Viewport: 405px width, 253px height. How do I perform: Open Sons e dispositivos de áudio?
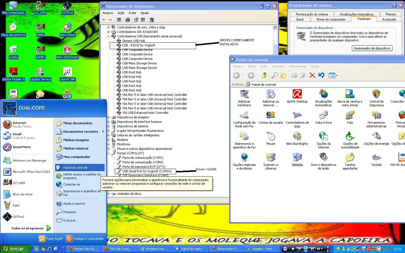click(x=323, y=161)
